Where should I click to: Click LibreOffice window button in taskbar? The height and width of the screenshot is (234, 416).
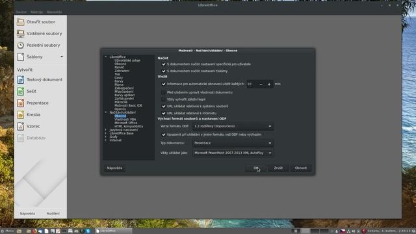pos(113,231)
